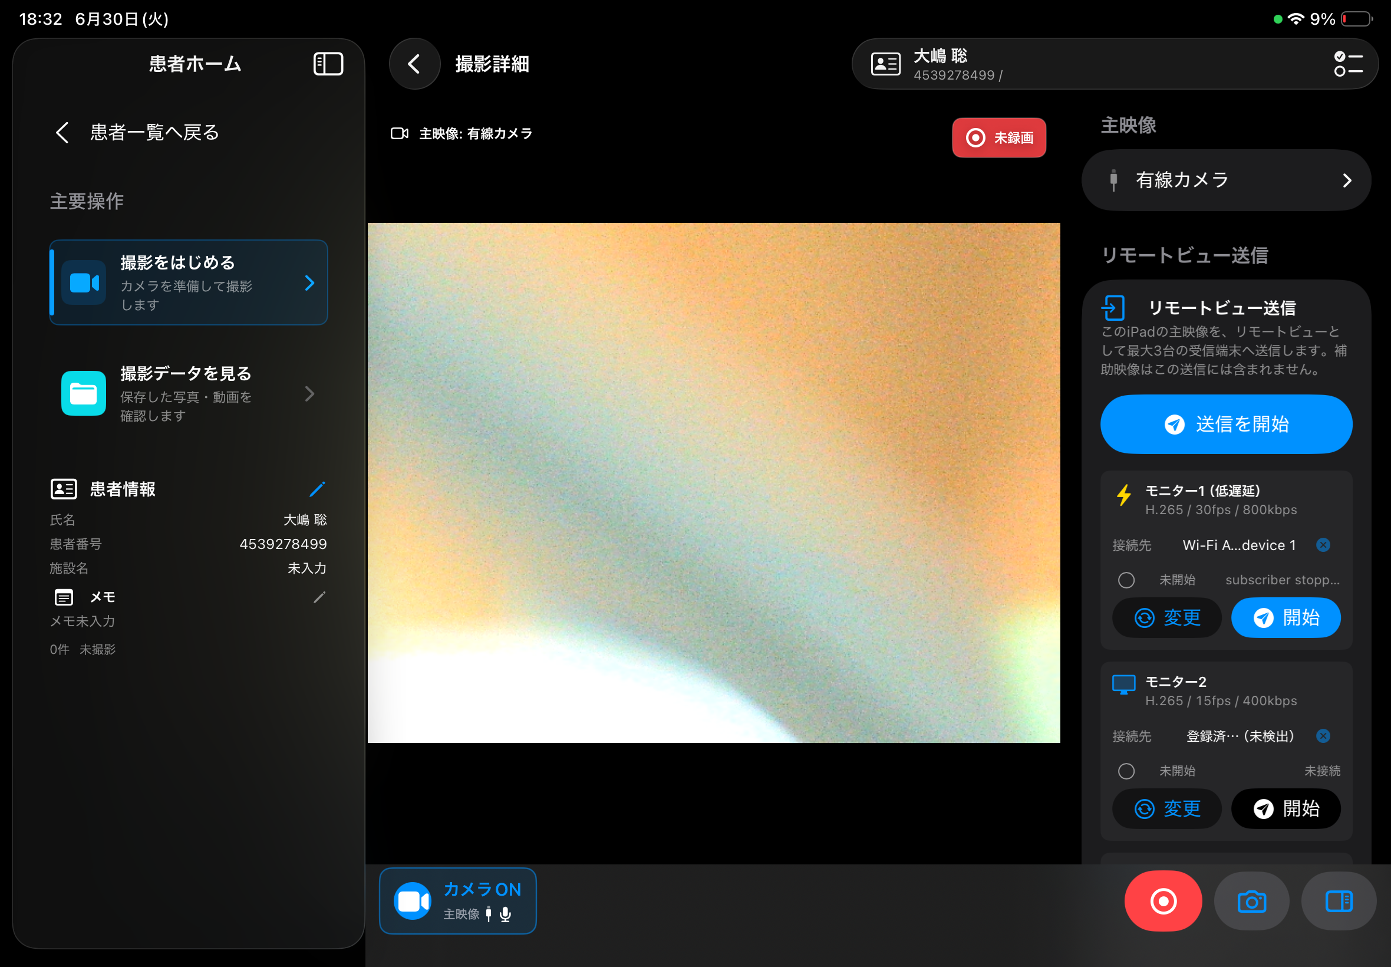Start Monitor-1 with the 開始 button
Viewport: 1391px width, 967px height.
(1285, 618)
